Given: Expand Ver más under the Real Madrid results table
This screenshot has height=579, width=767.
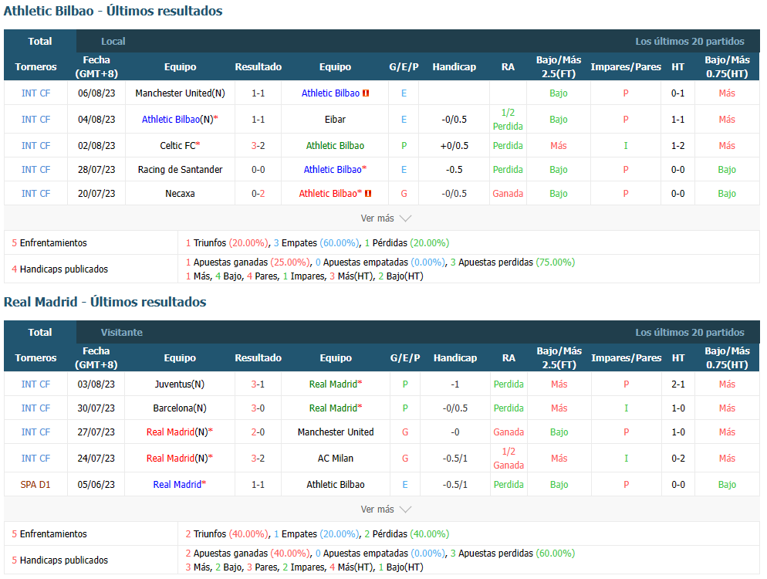Looking at the screenshot, I should pyautogui.click(x=386, y=510).
